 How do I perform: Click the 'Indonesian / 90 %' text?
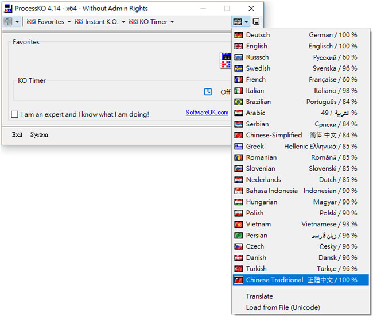point(330,191)
